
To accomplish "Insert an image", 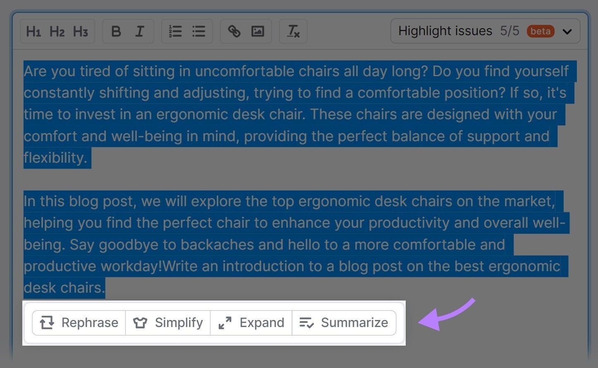I will click(x=258, y=31).
